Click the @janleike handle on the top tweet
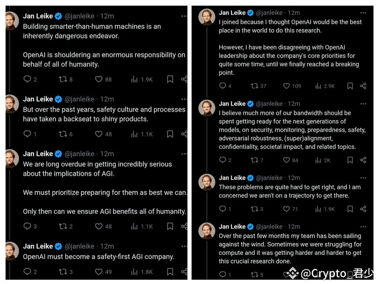The image size is (378, 284). click(79, 16)
